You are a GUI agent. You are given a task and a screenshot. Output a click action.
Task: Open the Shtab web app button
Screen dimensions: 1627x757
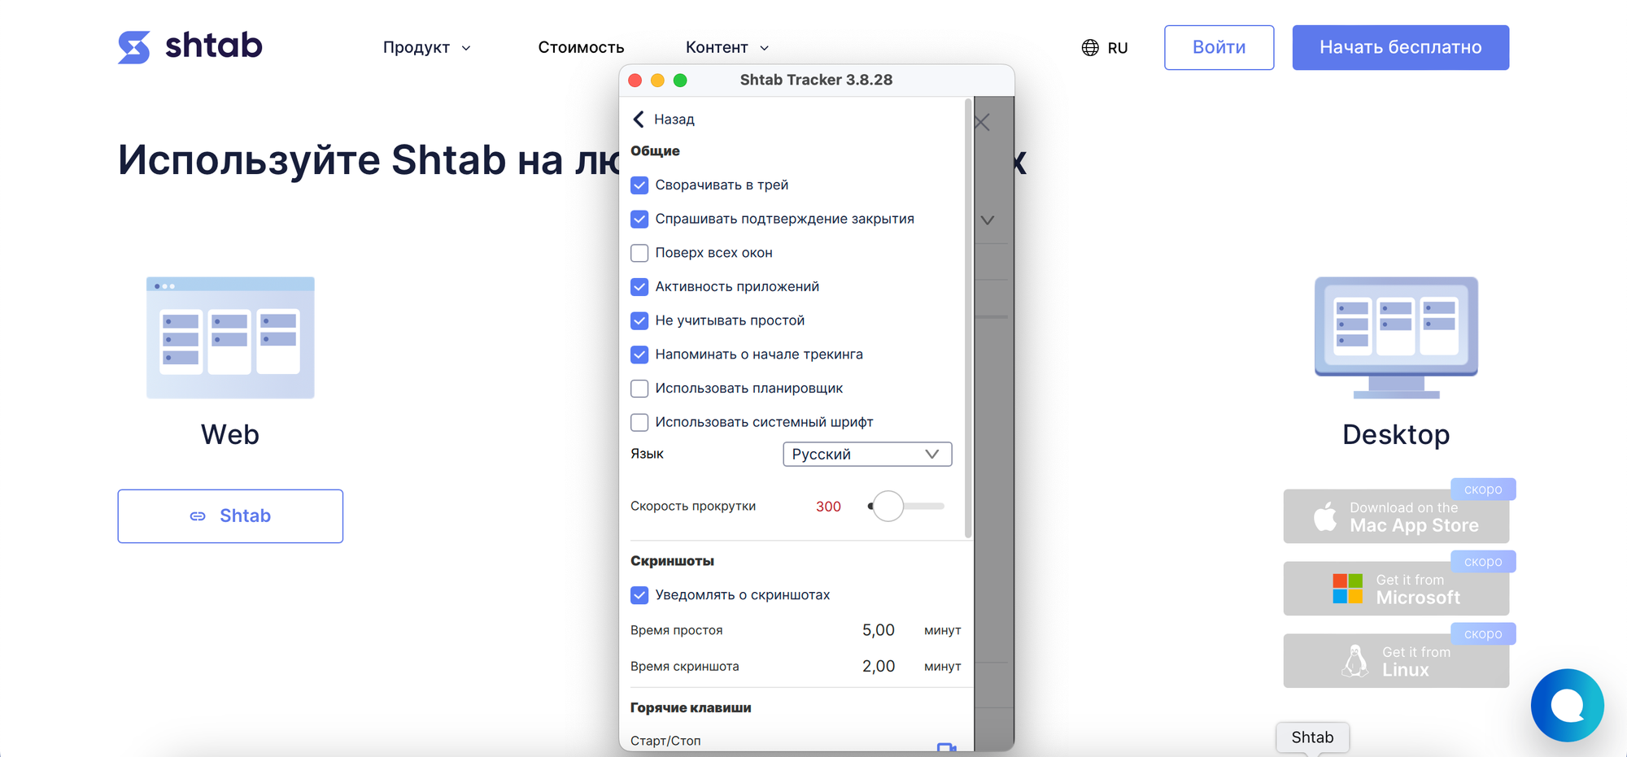pos(230,516)
